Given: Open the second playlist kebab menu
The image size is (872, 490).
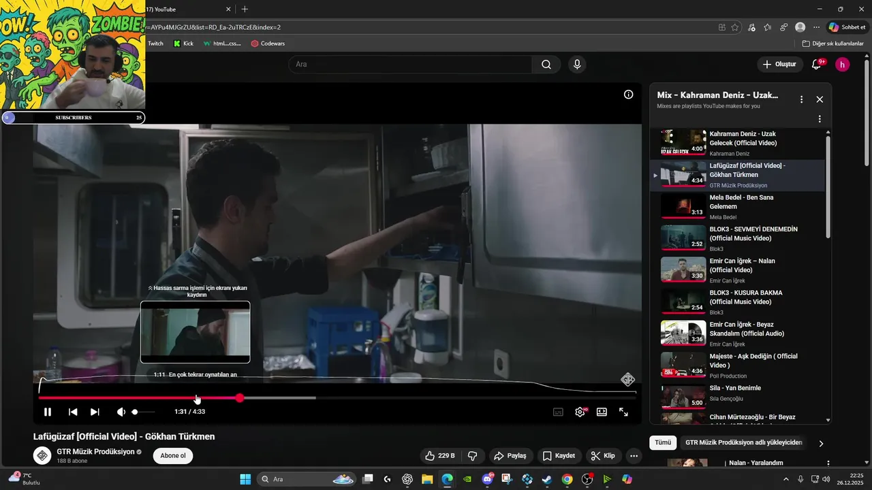Looking at the screenshot, I should click(x=820, y=119).
